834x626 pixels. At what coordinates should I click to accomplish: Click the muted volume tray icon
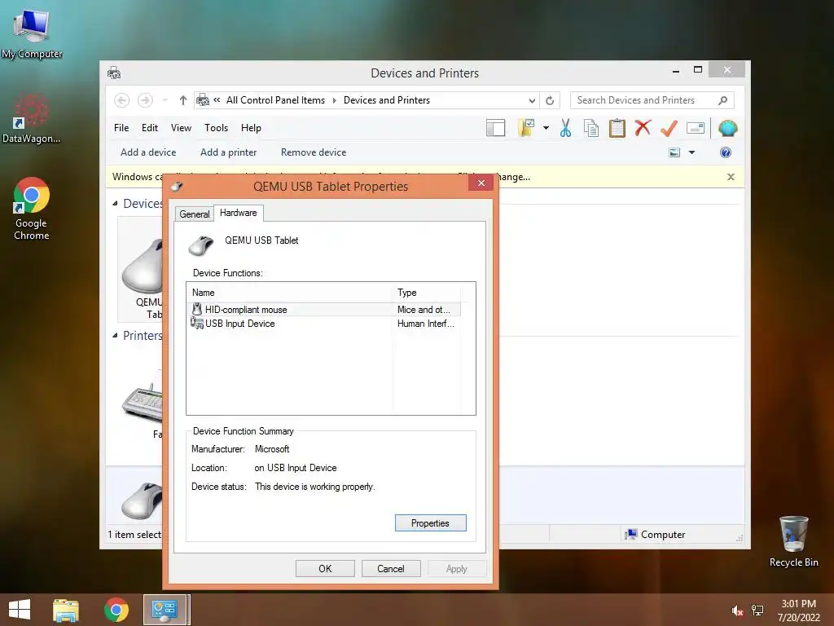(x=736, y=611)
